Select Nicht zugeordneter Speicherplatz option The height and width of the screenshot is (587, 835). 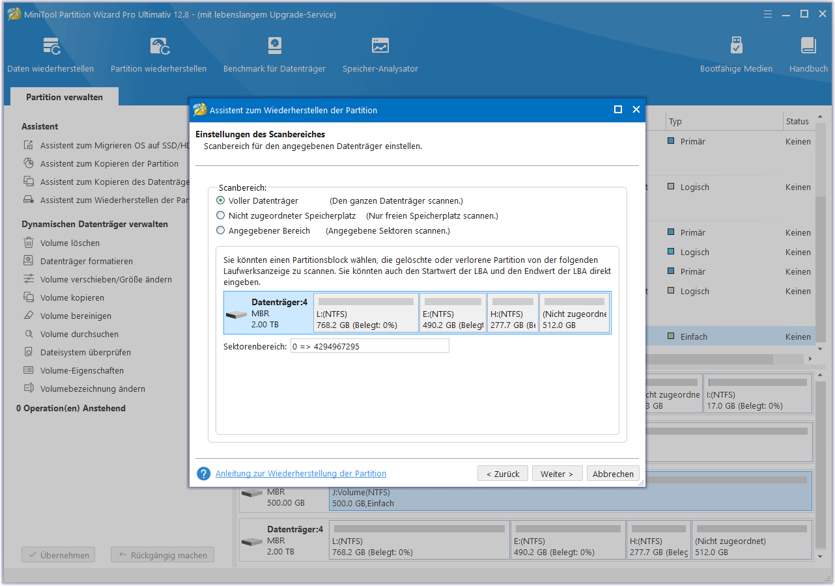(221, 215)
